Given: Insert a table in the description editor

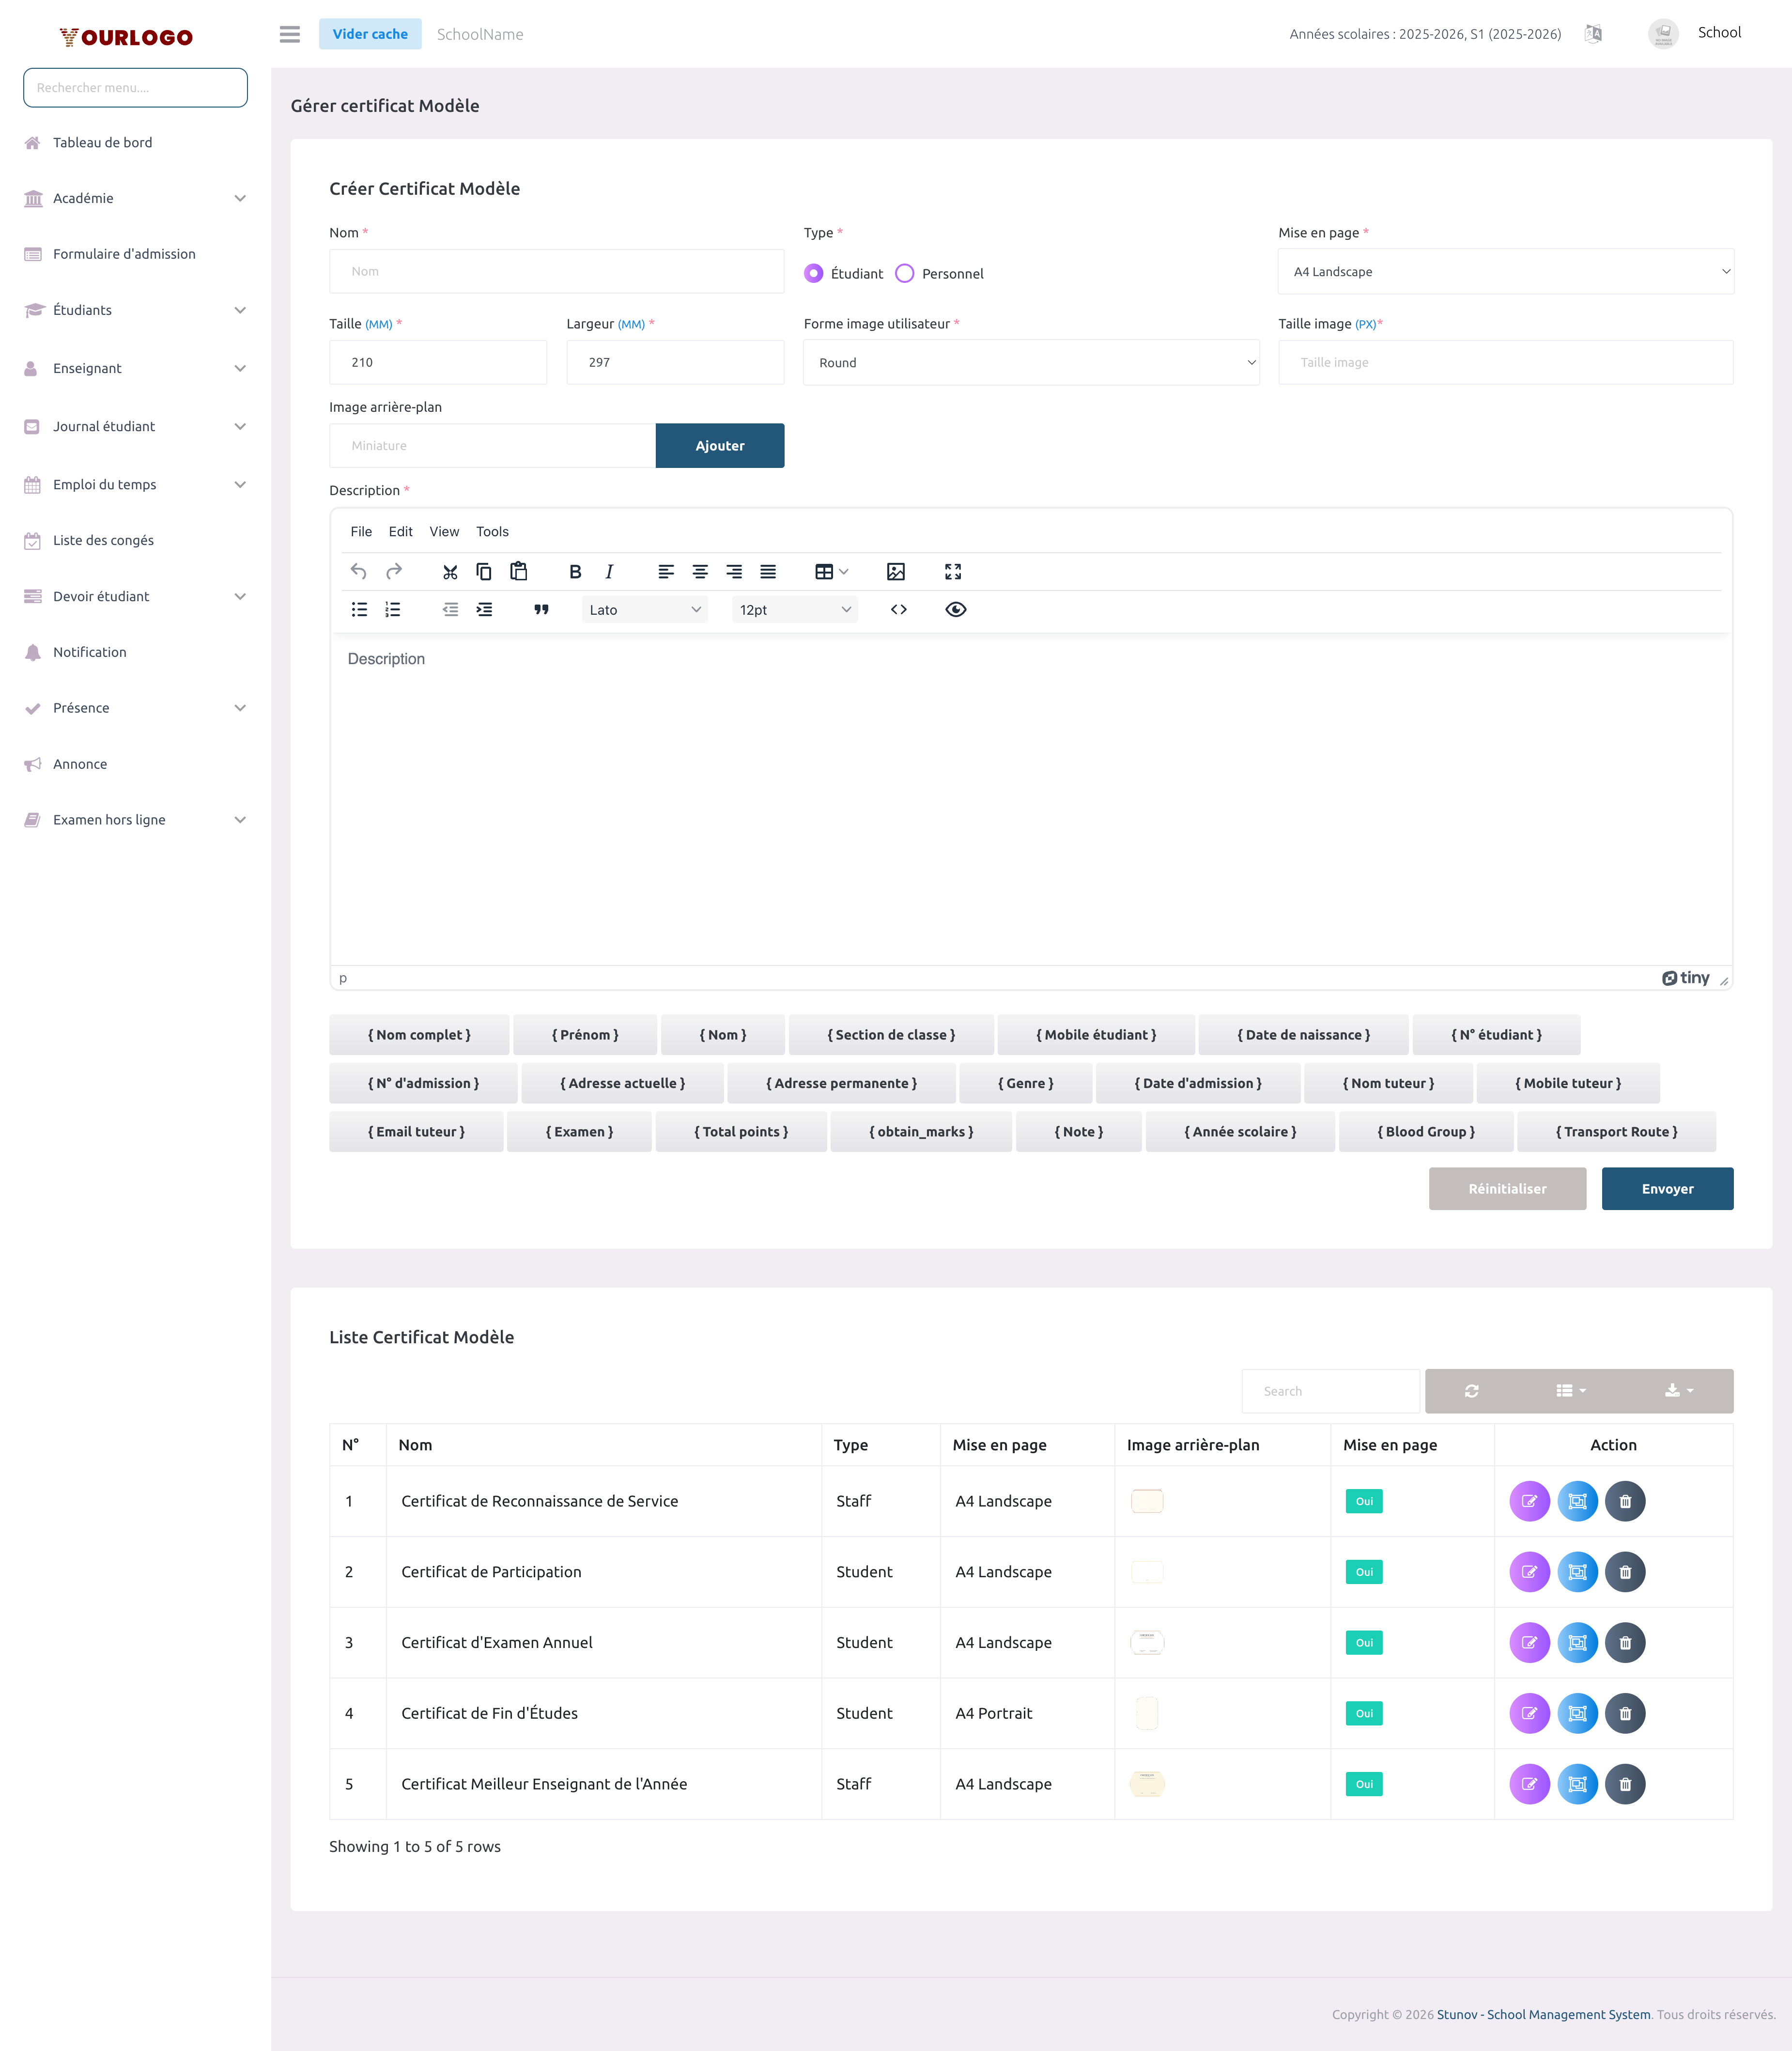Looking at the screenshot, I should [x=824, y=571].
